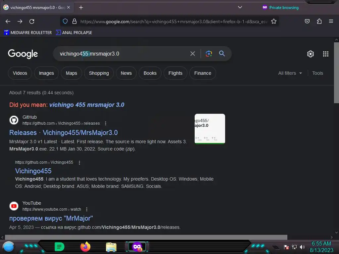Viewport: 339px width, 254px height.
Task: Open the second bookmark in toolbar
Action: [74, 33]
